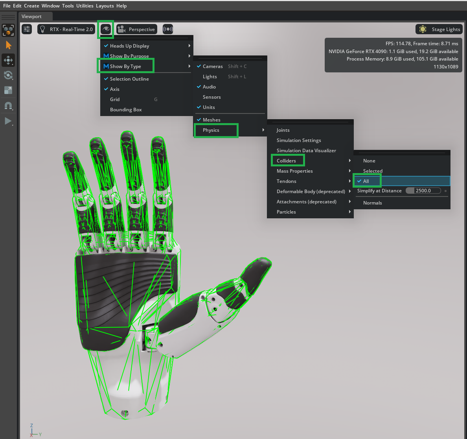Open the Utilities menu
The height and width of the screenshot is (439, 467).
tap(85, 6)
